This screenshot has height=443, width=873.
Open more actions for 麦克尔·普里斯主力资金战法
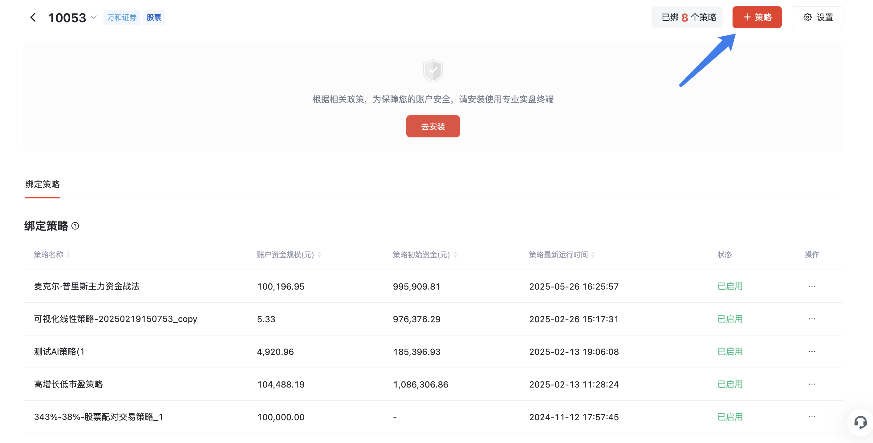tap(812, 286)
